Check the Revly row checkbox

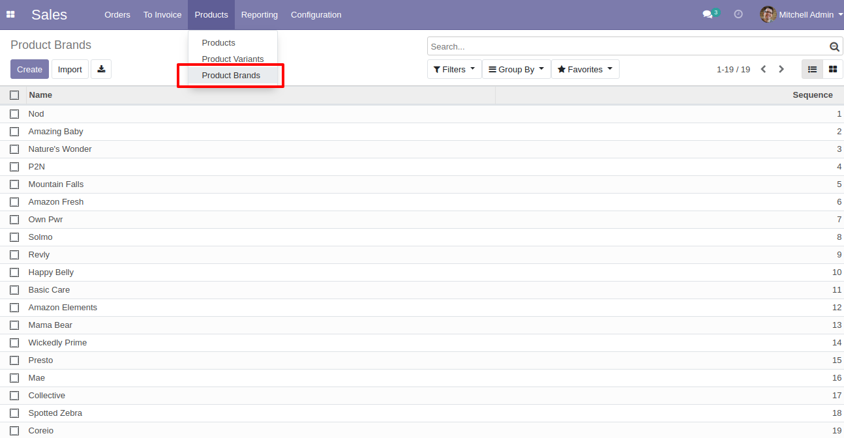pyautogui.click(x=14, y=255)
